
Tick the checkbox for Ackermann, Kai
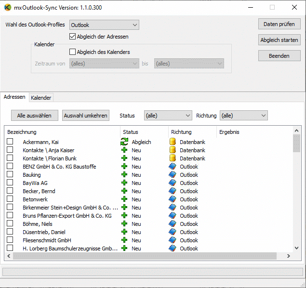[10, 142]
